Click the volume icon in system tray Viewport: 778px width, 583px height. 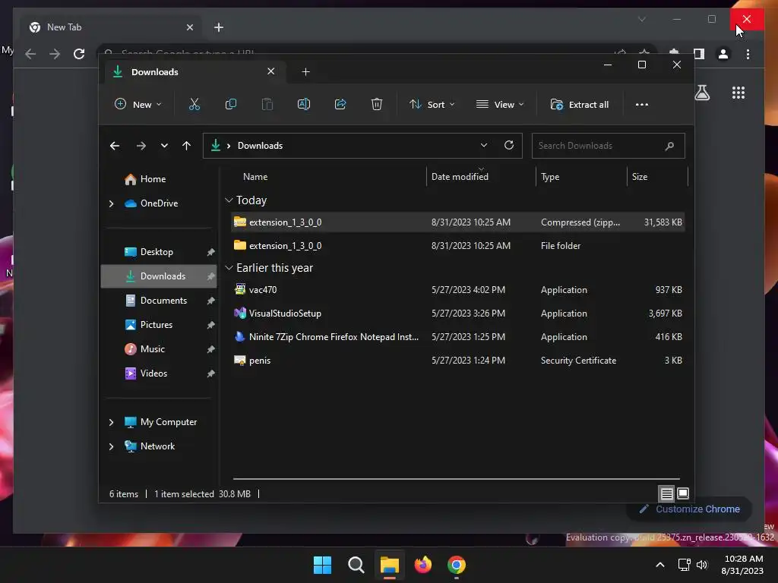click(x=701, y=565)
